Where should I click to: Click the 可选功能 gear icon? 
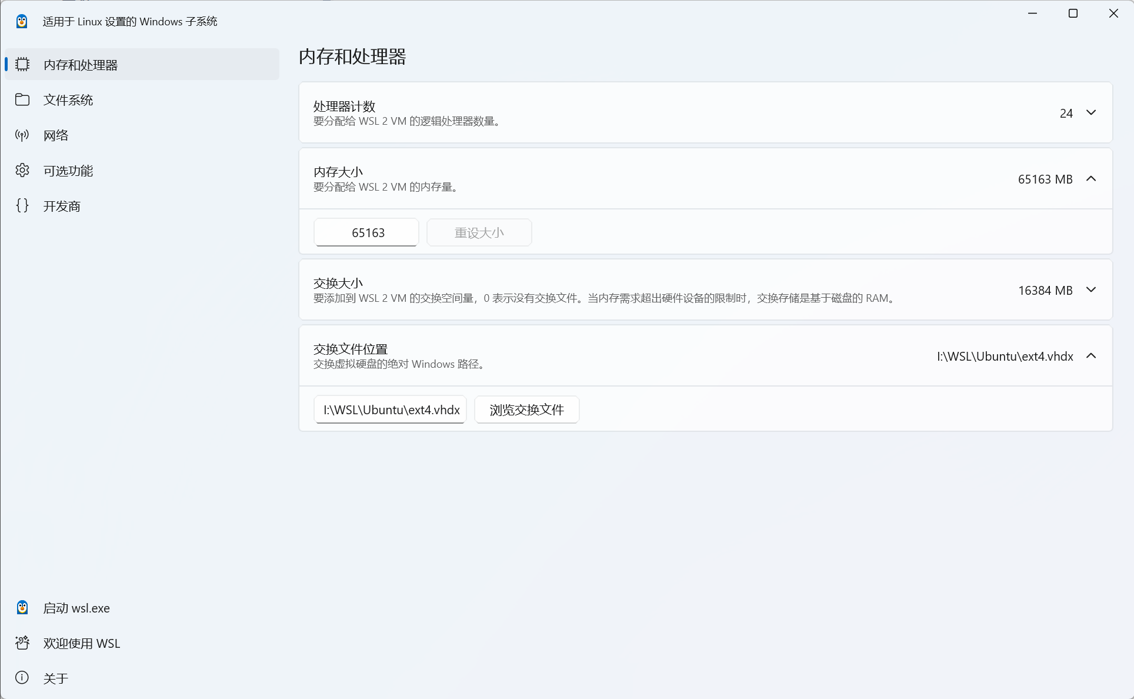pyautogui.click(x=22, y=170)
